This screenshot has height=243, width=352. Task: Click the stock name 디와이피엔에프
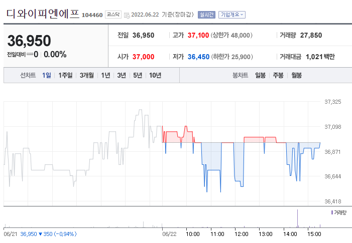[43, 14]
